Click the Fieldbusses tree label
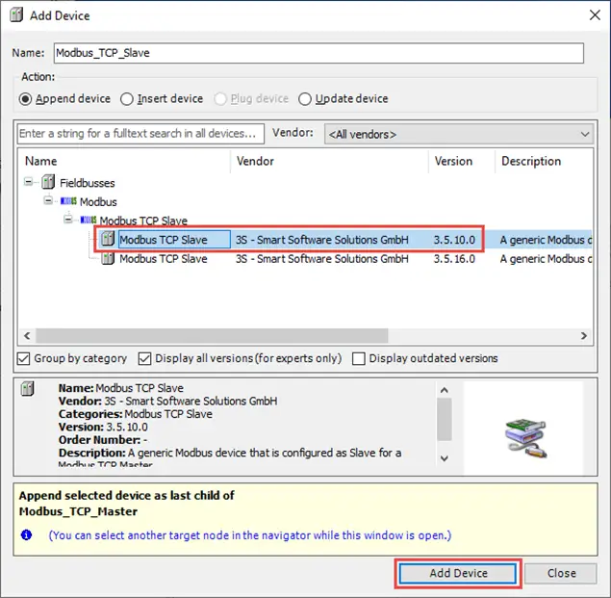Screen dimensions: 611x598 pyautogui.click(x=88, y=183)
